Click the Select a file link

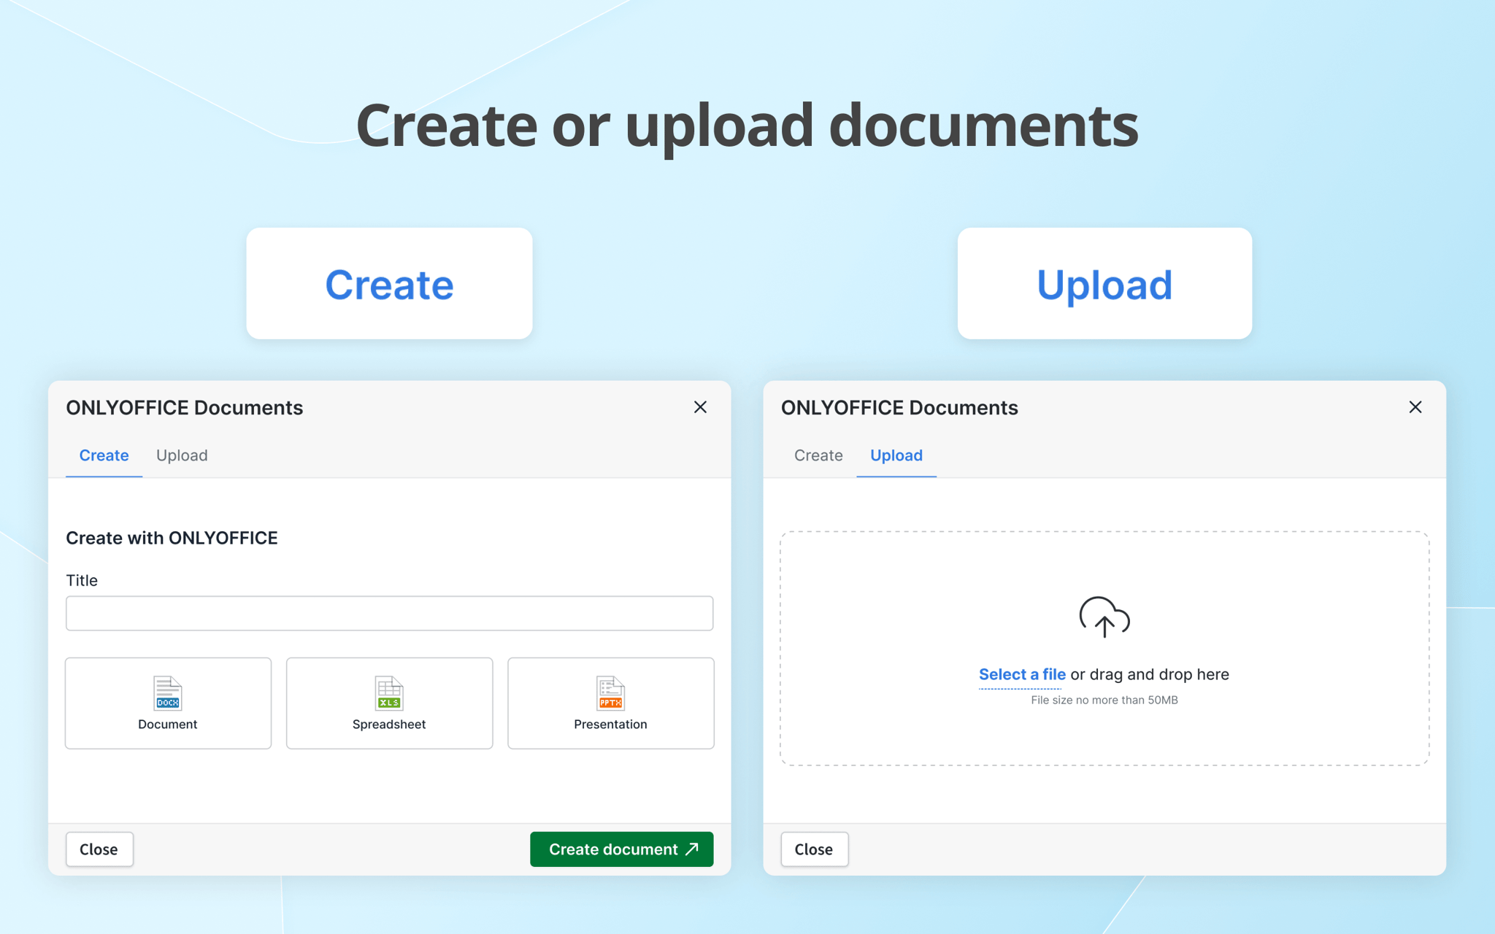[1021, 674]
